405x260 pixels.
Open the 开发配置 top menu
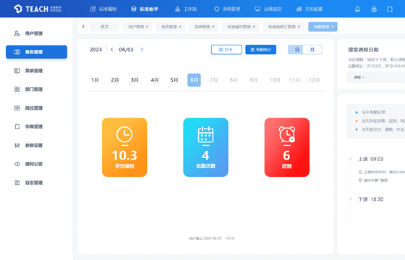coord(310,9)
